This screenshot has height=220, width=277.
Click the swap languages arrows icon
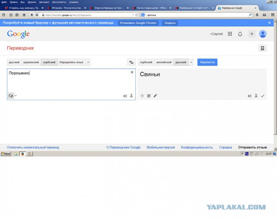[x=131, y=62]
